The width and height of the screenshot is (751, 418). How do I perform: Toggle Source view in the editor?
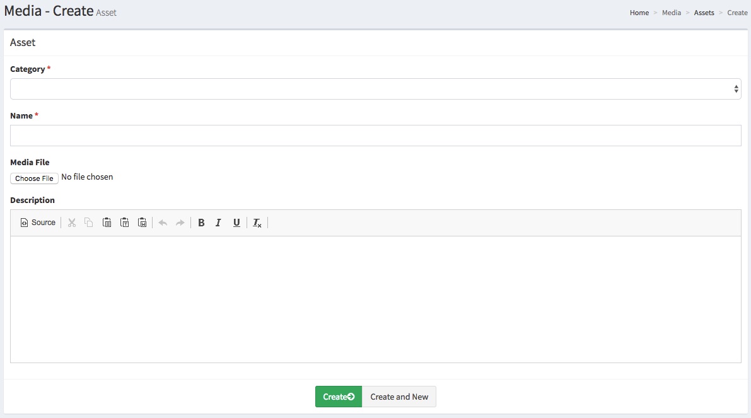pyautogui.click(x=38, y=223)
